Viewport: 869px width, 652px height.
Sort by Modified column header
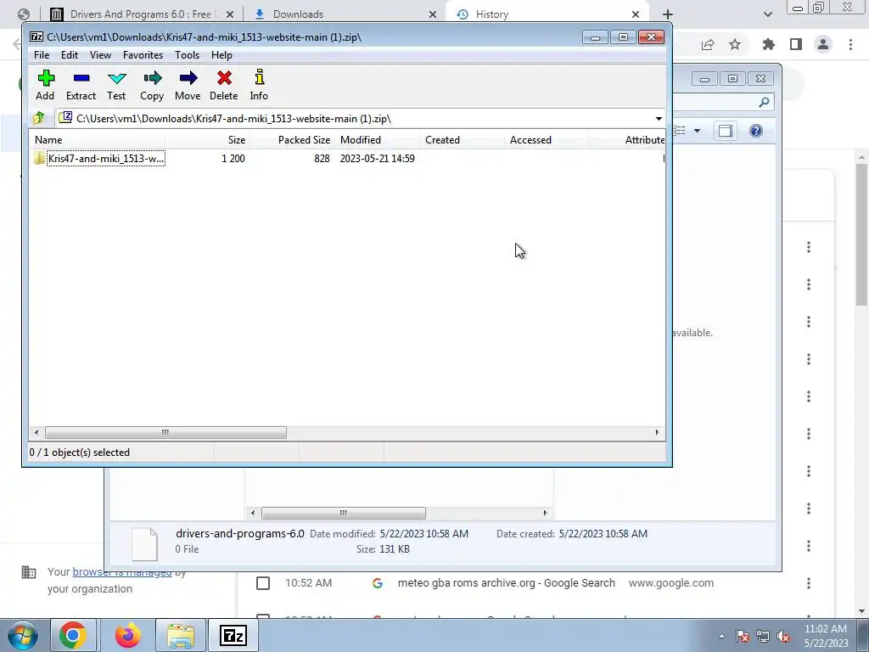(x=377, y=140)
